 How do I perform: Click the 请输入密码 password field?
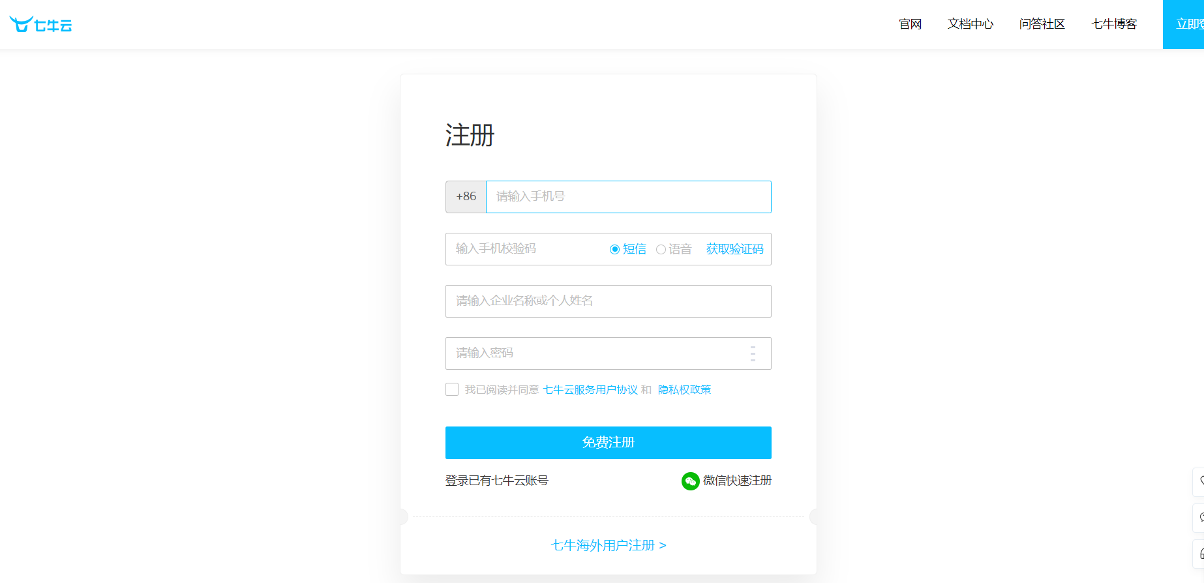pyautogui.click(x=609, y=353)
